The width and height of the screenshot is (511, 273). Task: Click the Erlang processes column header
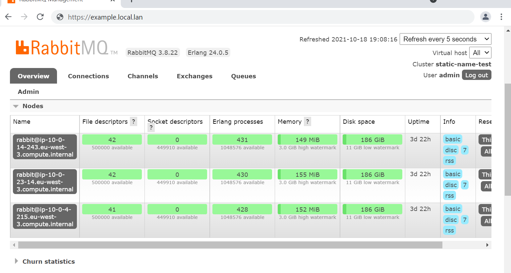[238, 122]
